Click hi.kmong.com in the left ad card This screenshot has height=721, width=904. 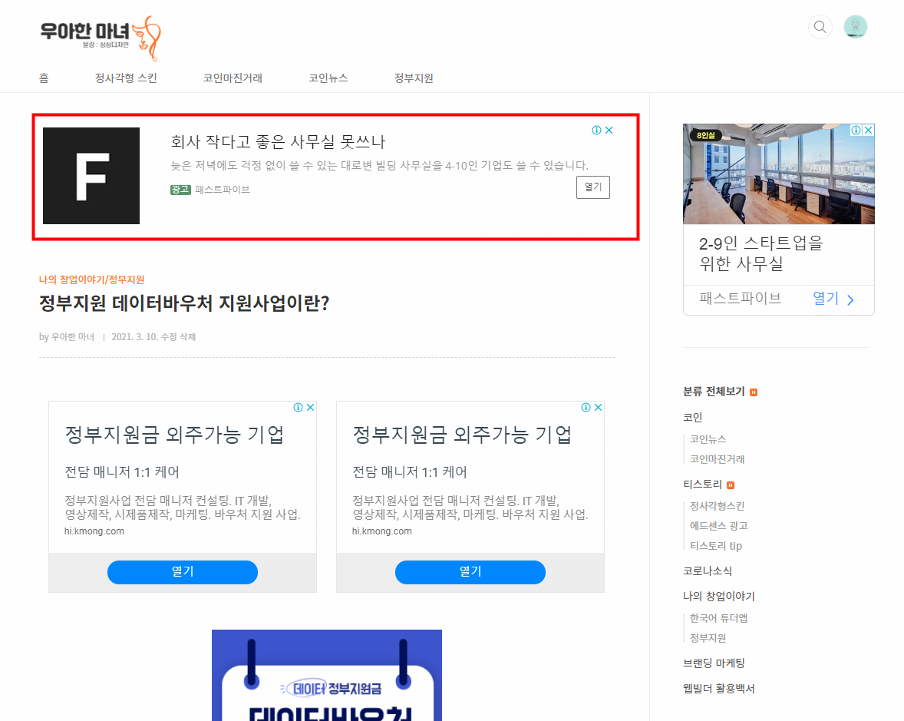pos(94,531)
